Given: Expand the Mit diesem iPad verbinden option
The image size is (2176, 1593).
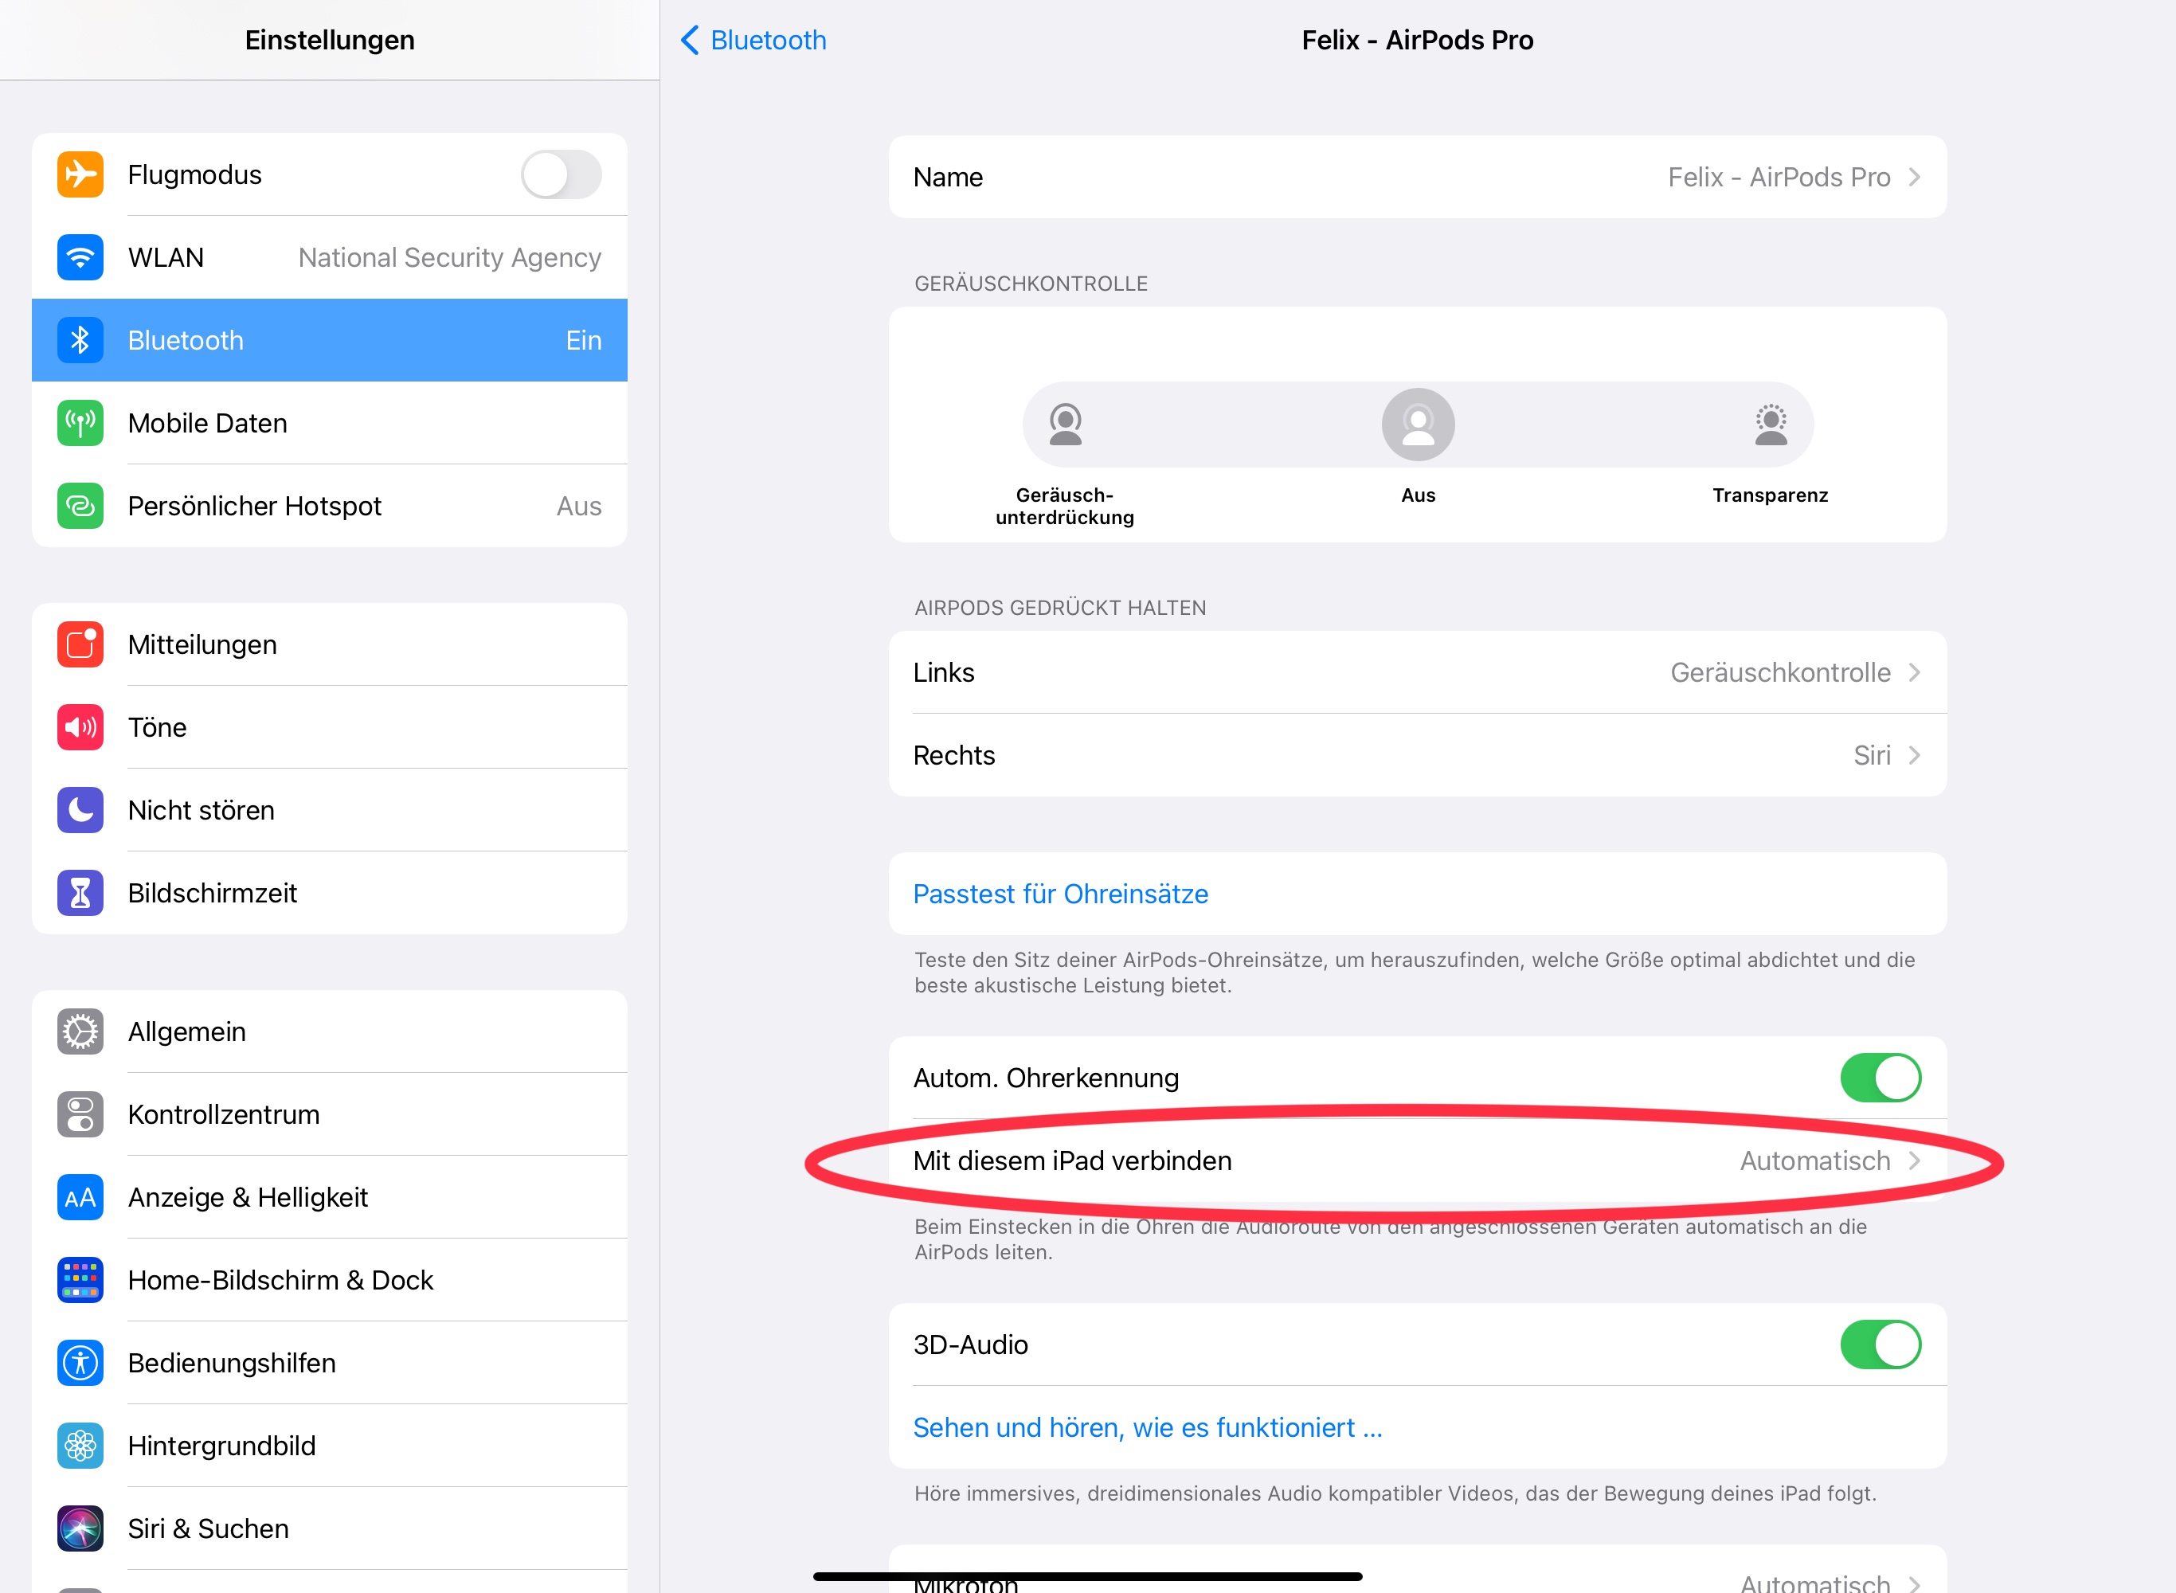Looking at the screenshot, I should tap(1417, 1160).
